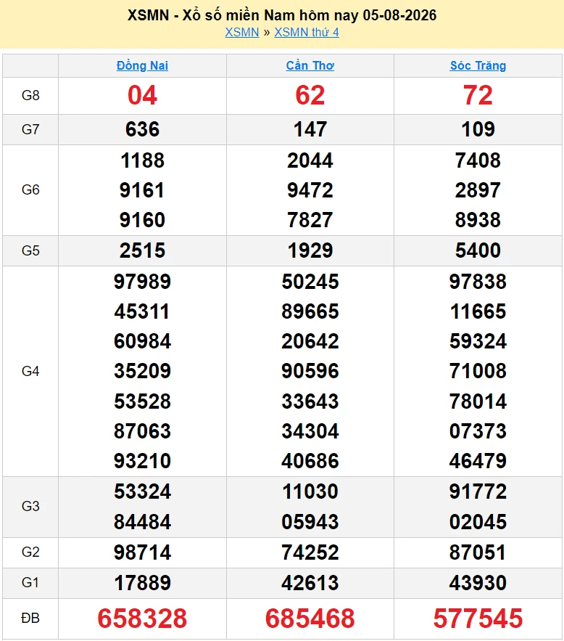Click G2 number 74252
Image resolution: width=564 pixels, height=641 pixels.
pyautogui.click(x=310, y=552)
